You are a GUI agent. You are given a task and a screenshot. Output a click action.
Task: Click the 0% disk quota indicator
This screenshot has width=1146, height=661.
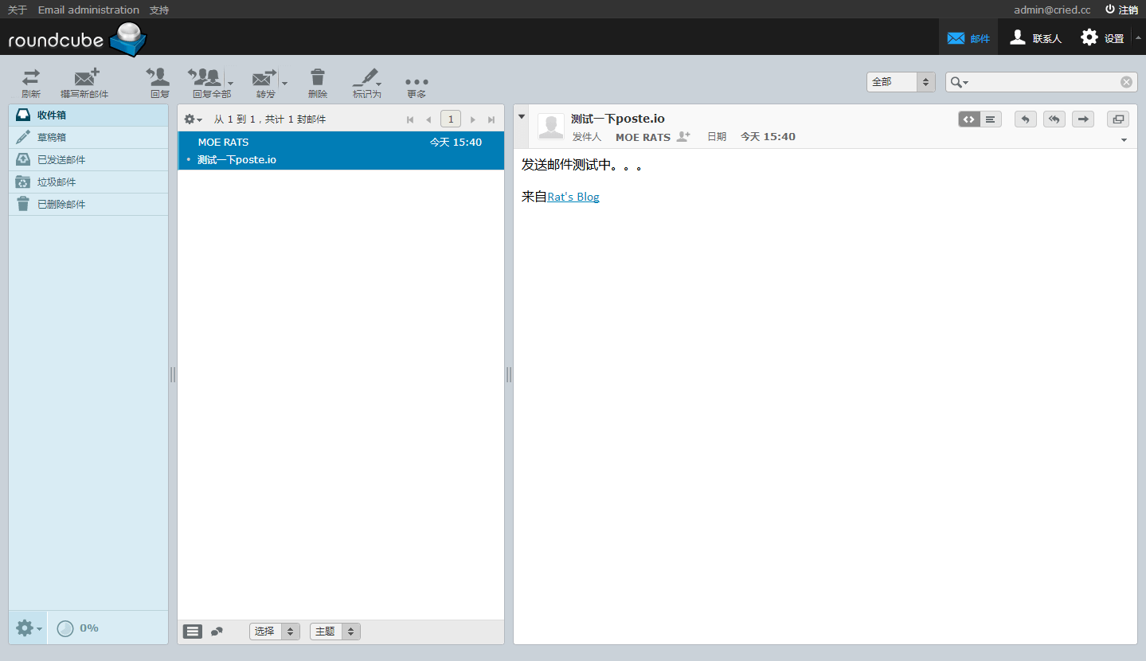pos(78,628)
